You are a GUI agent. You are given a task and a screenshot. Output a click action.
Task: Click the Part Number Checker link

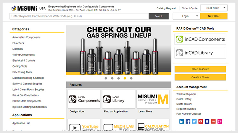tap(189, 114)
